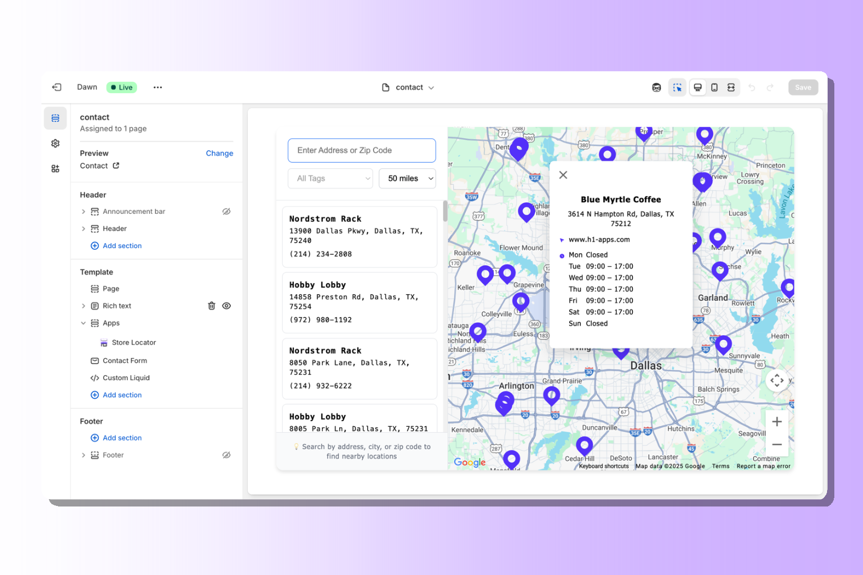Viewport: 863px width, 575px height.
Task: Click the map pin near Colleyville
Action: point(521,302)
